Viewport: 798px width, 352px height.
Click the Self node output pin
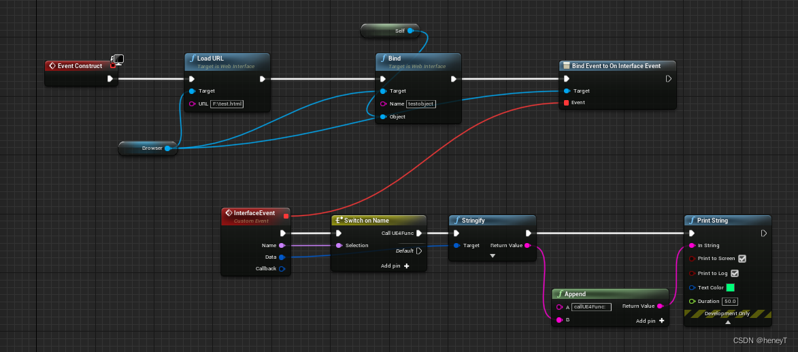(x=410, y=31)
